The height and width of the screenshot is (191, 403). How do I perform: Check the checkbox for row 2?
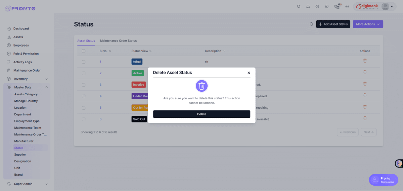tap(84, 73)
